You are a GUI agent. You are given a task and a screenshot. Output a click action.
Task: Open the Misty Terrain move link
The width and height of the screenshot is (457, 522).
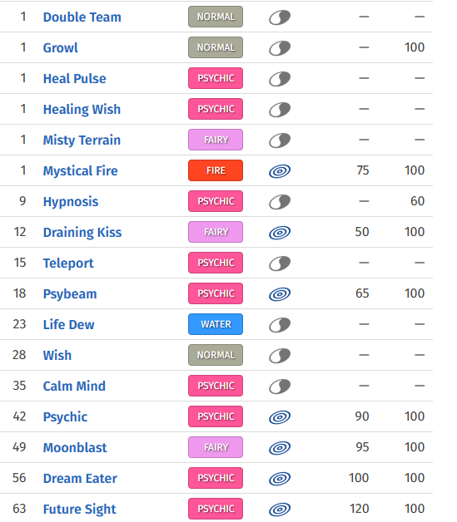pyautogui.click(x=82, y=140)
